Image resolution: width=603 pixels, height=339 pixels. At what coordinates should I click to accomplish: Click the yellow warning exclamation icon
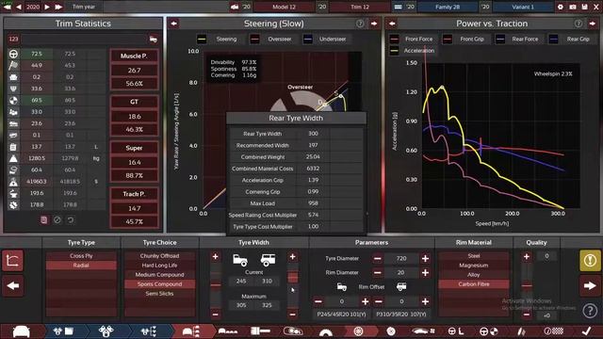pyautogui.click(x=590, y=261)
